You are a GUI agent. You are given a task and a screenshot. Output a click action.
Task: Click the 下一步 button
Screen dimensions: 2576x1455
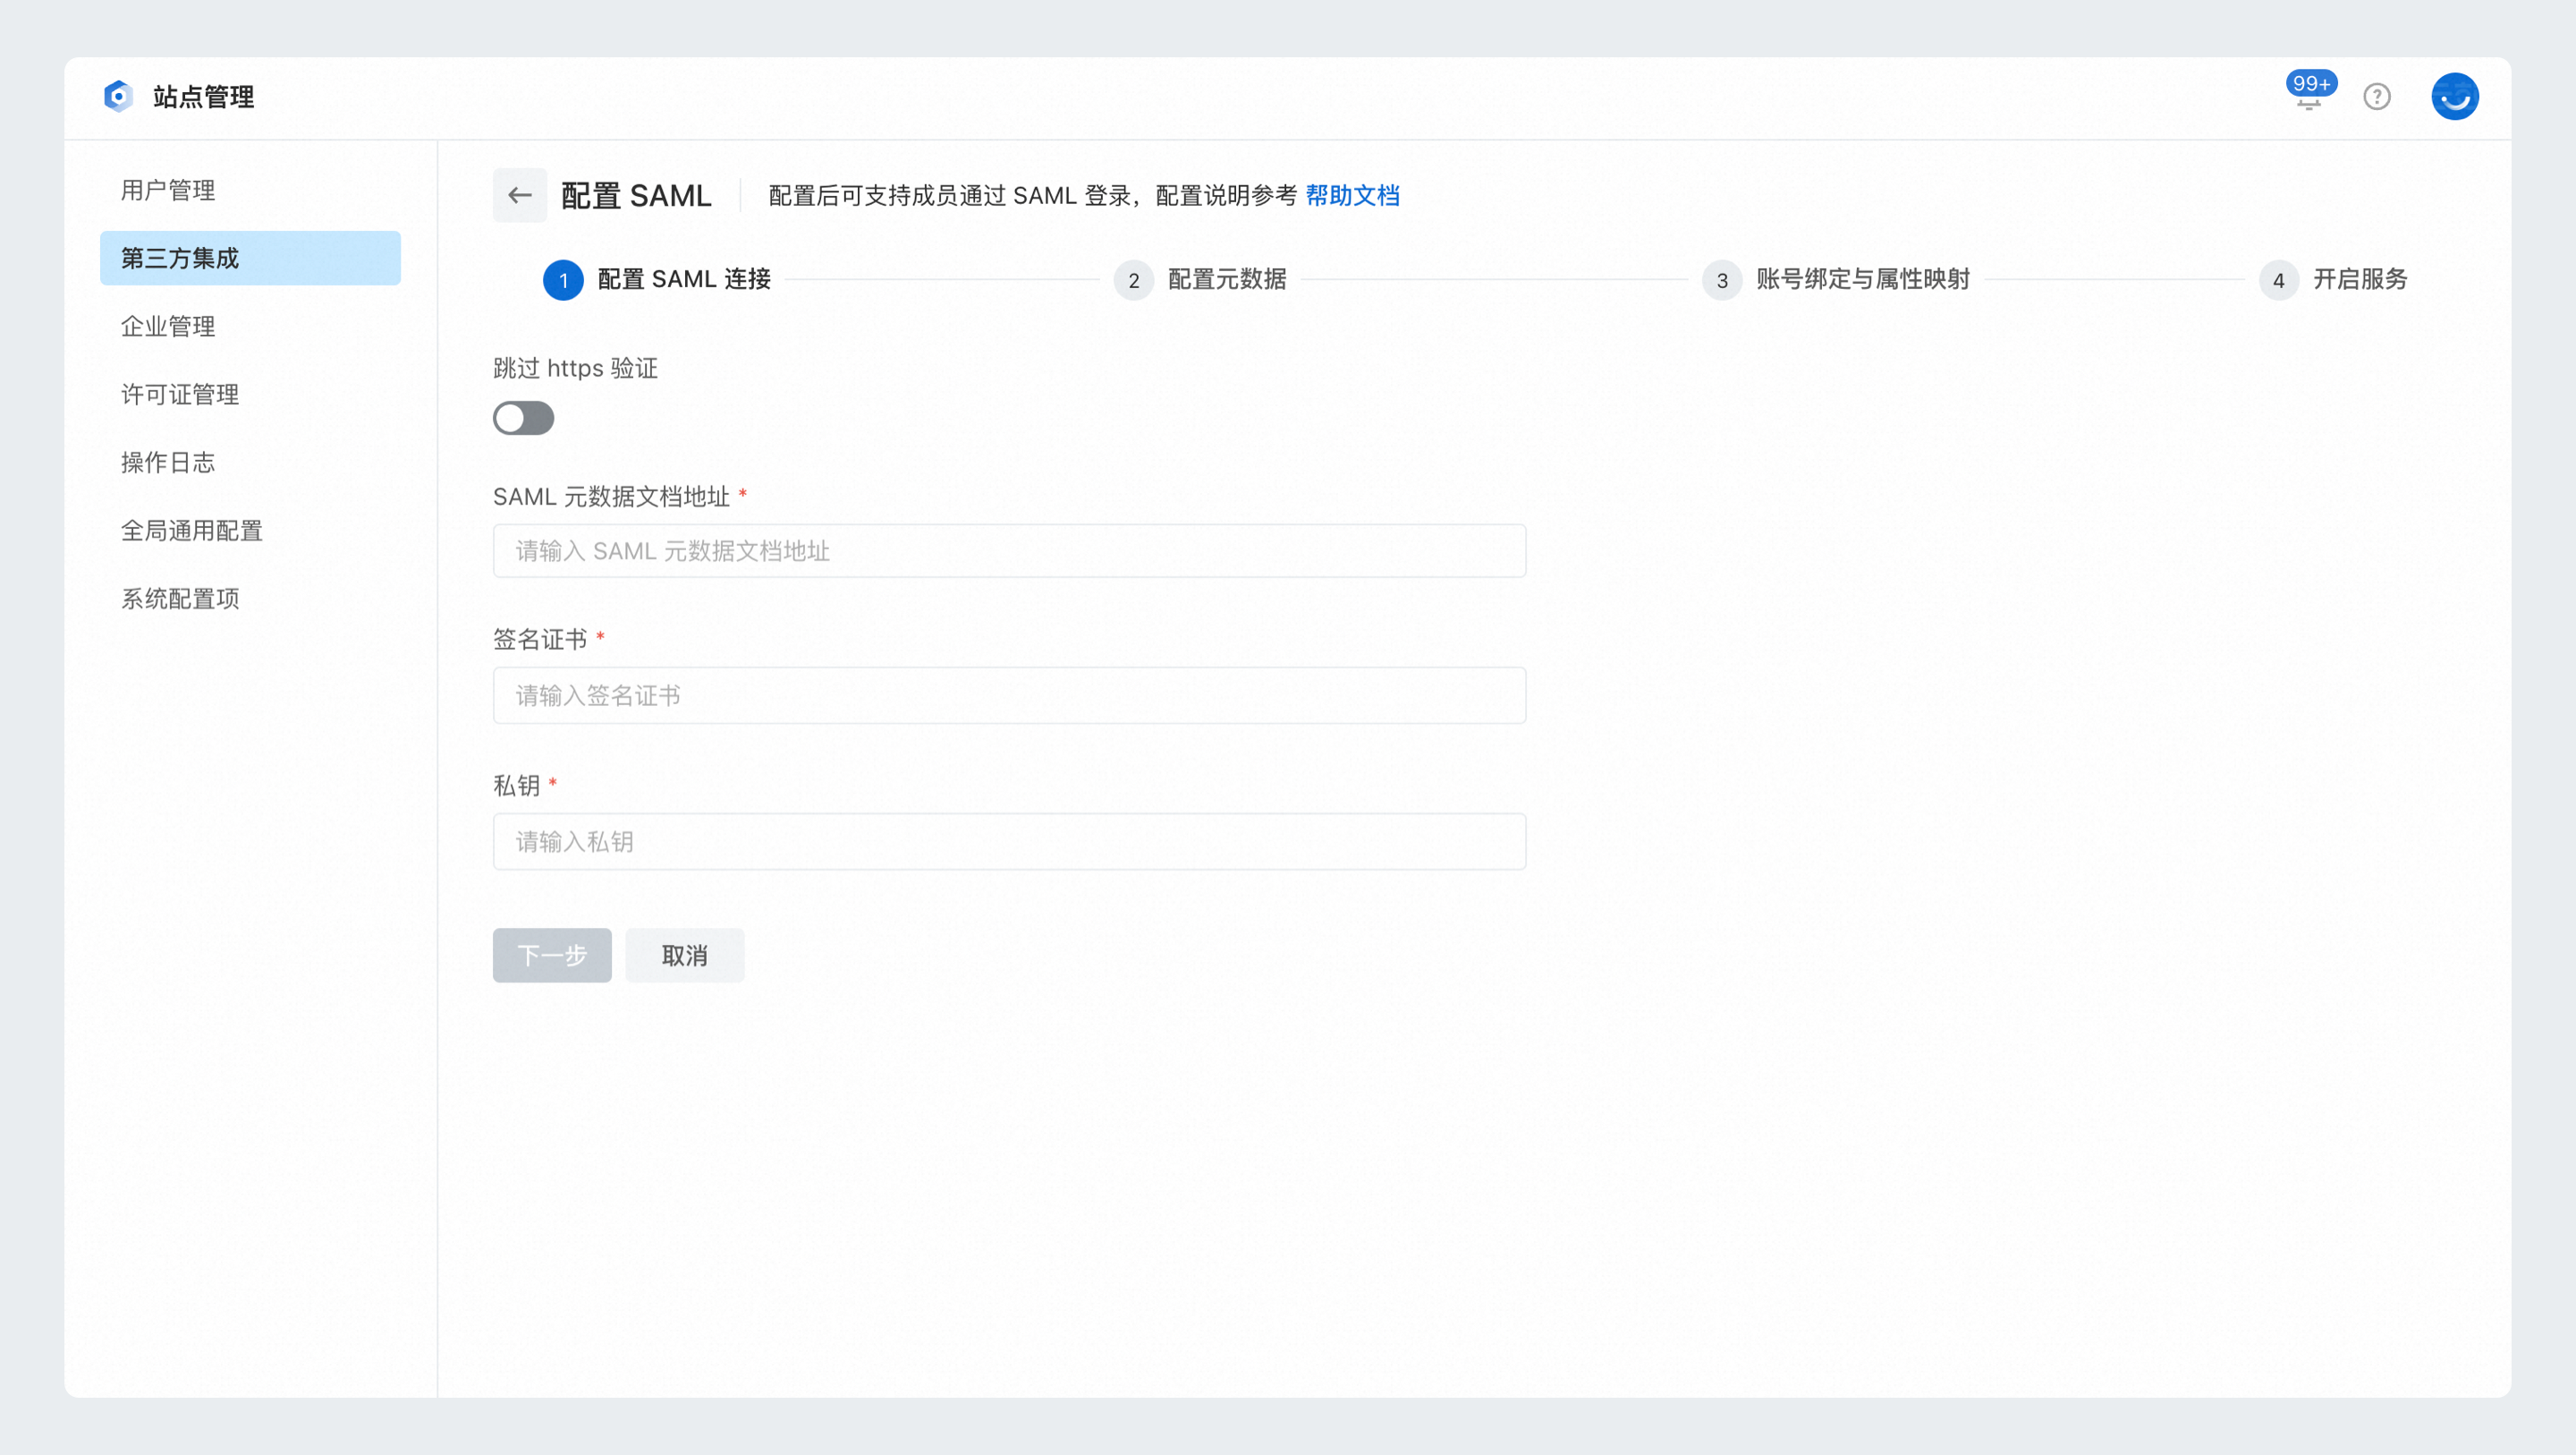point(552,956)
